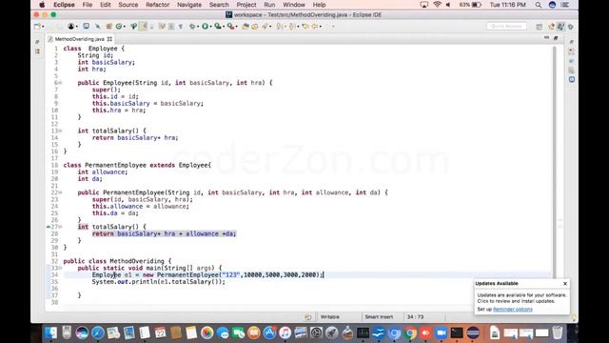Click the Open Perspective icon
Screen dimensions: 609x343
click(x=540, y=27)
